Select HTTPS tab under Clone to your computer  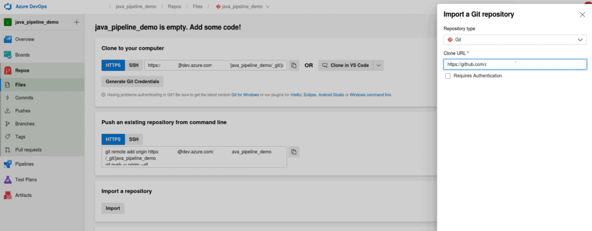(113, 65)
